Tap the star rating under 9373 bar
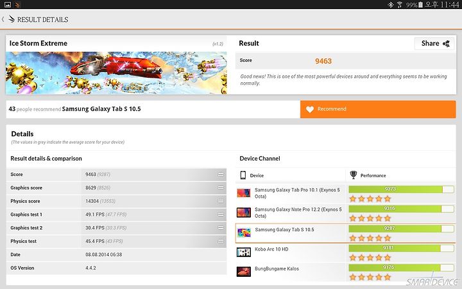 370,198
